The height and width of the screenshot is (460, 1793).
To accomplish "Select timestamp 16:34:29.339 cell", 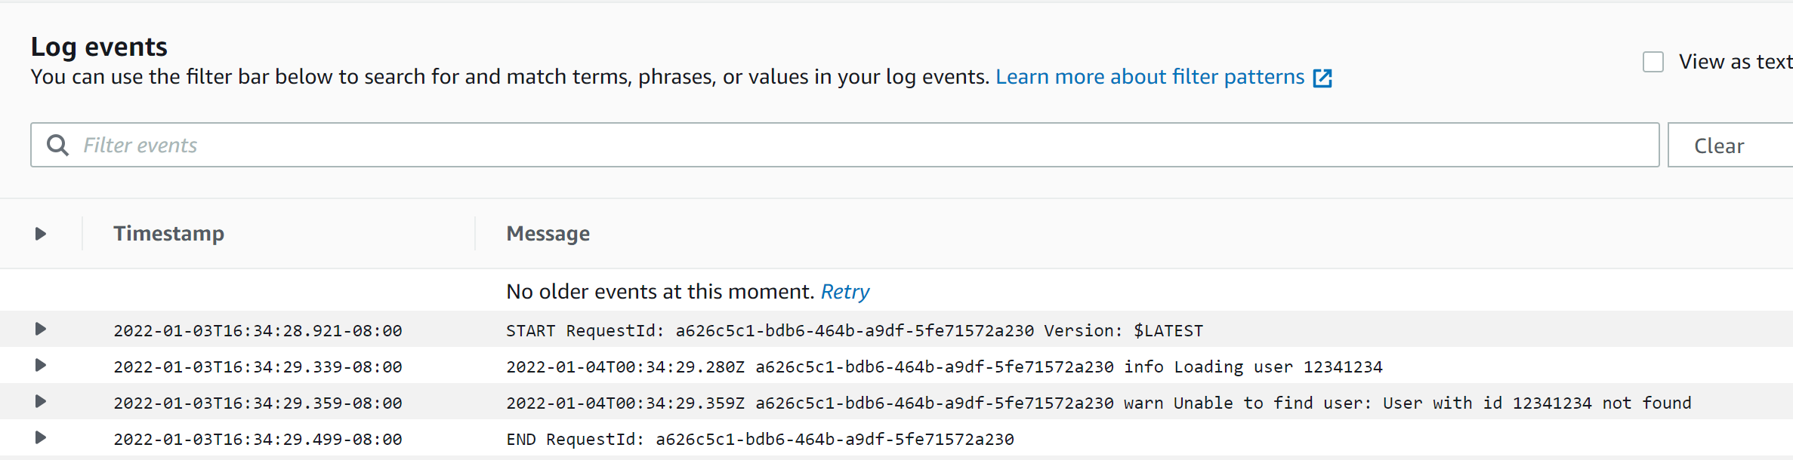I will coord(258,366).
